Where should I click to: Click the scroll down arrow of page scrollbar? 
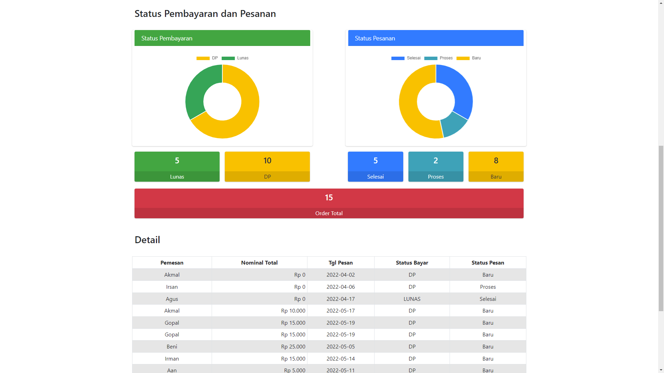coord(661,370)
